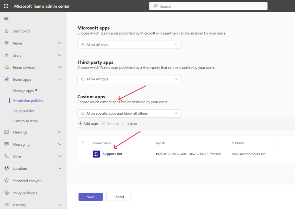Click the Voice phone icon
This screenshot has height=209, width=295.
point(7,156)
